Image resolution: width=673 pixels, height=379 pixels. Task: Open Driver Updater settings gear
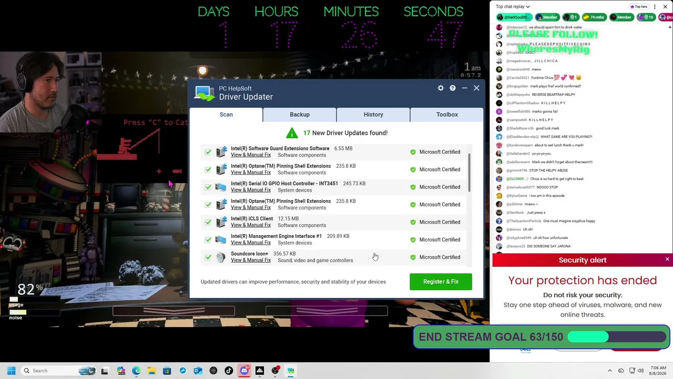[441, 88]
